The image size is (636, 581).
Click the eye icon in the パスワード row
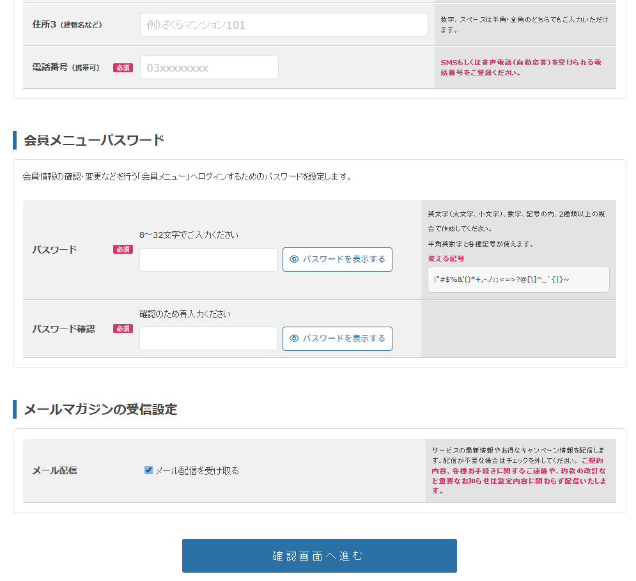pyautogui.click(x=294, y=260)
